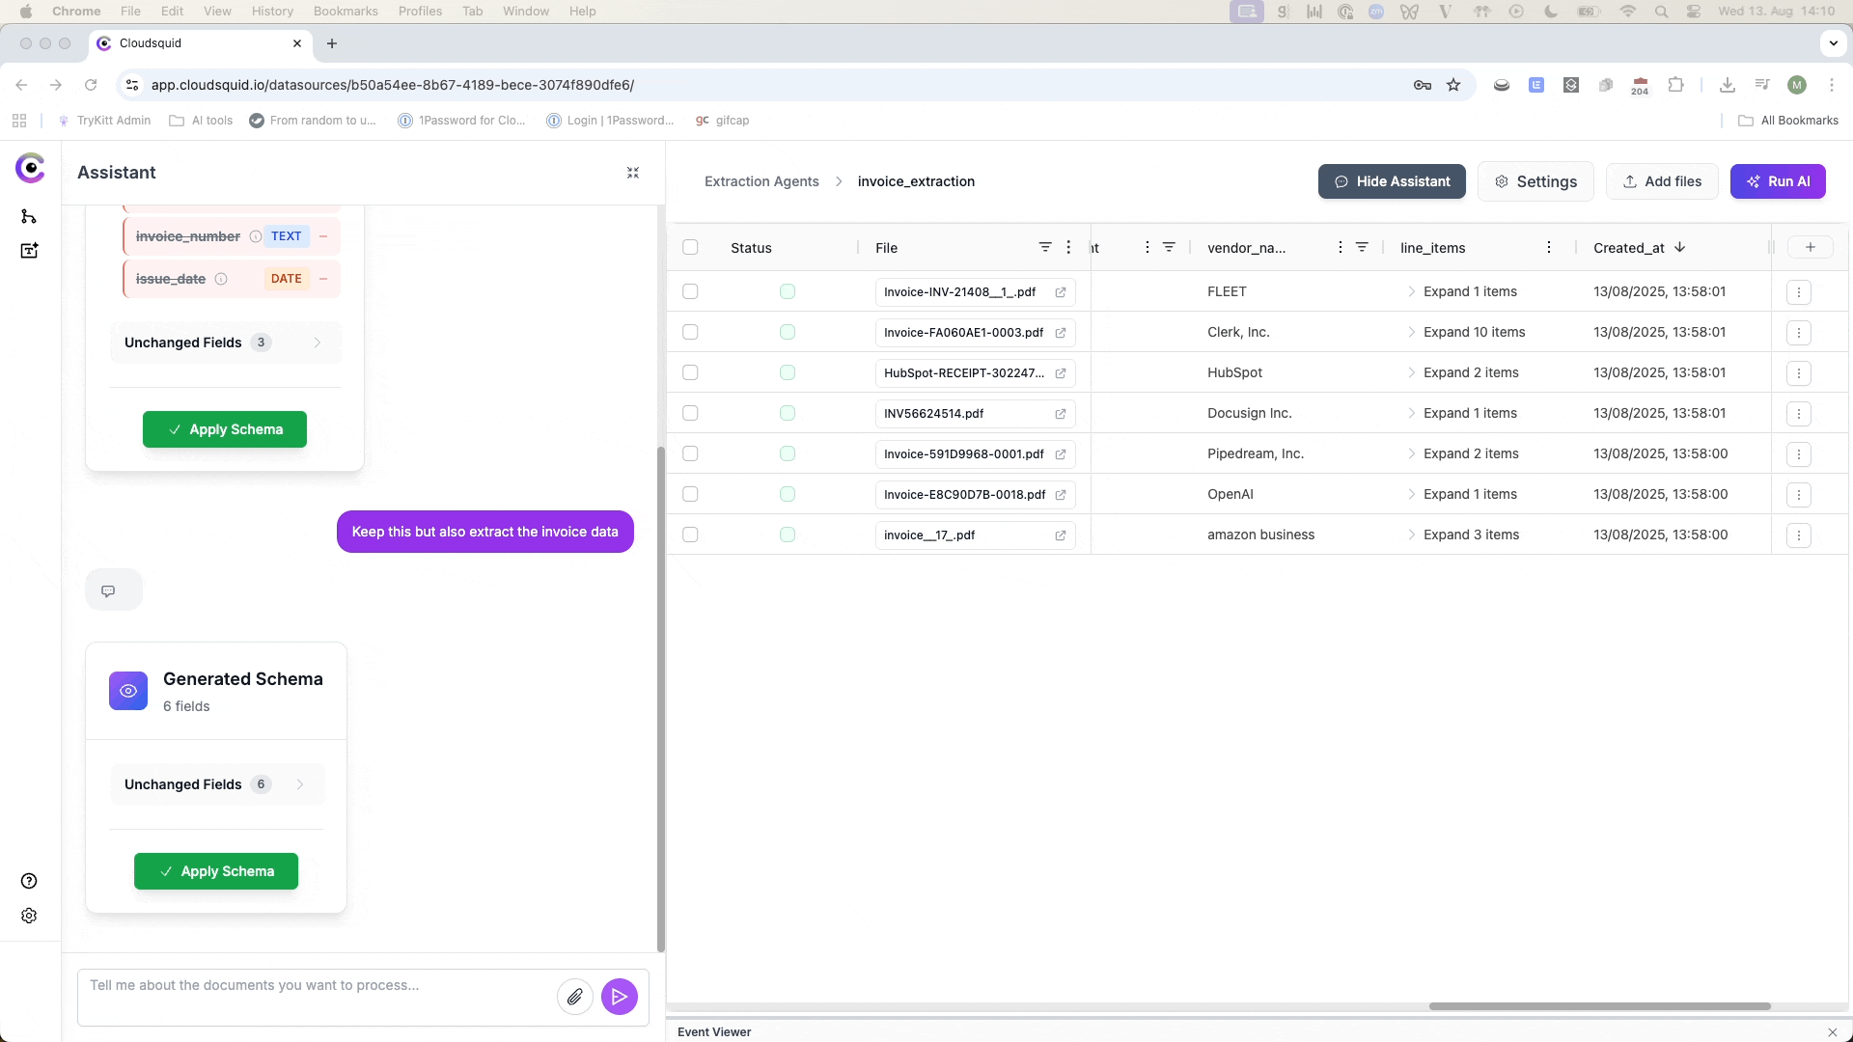Open external link for INV56624514.pdf

click(1061, 414)
